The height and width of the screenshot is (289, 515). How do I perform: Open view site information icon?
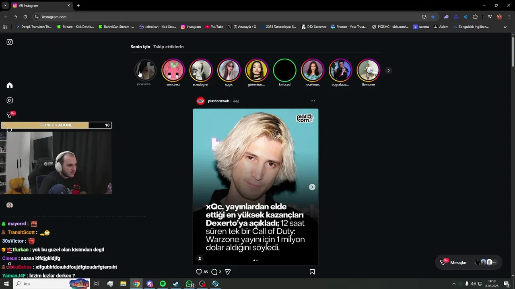coord(37,17)
